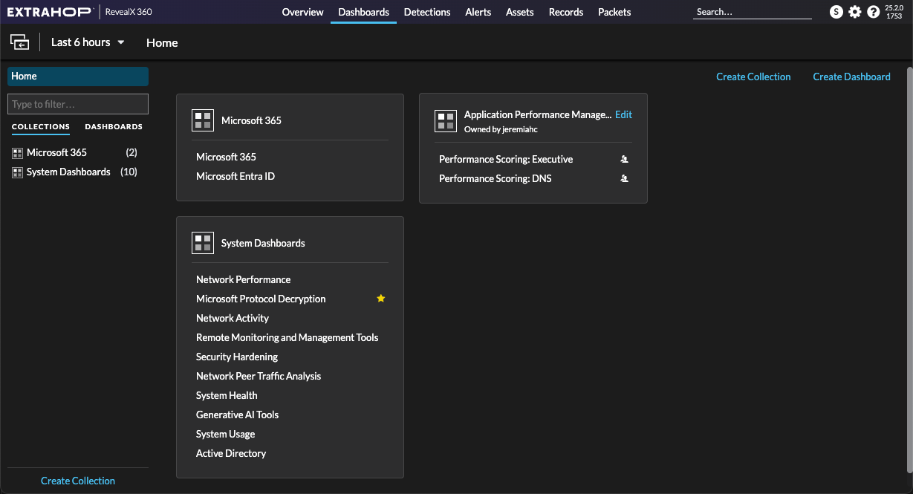Select System Dashboards collection name in sidebar
This screenshot has height=494, width=913.
click(x=68, y=172)
